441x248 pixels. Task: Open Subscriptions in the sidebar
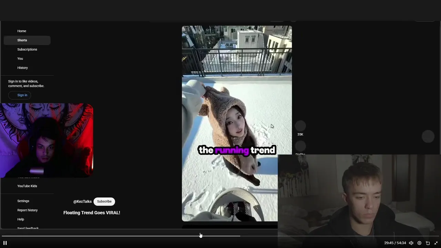pyautogui.click(x=27, y=49)
